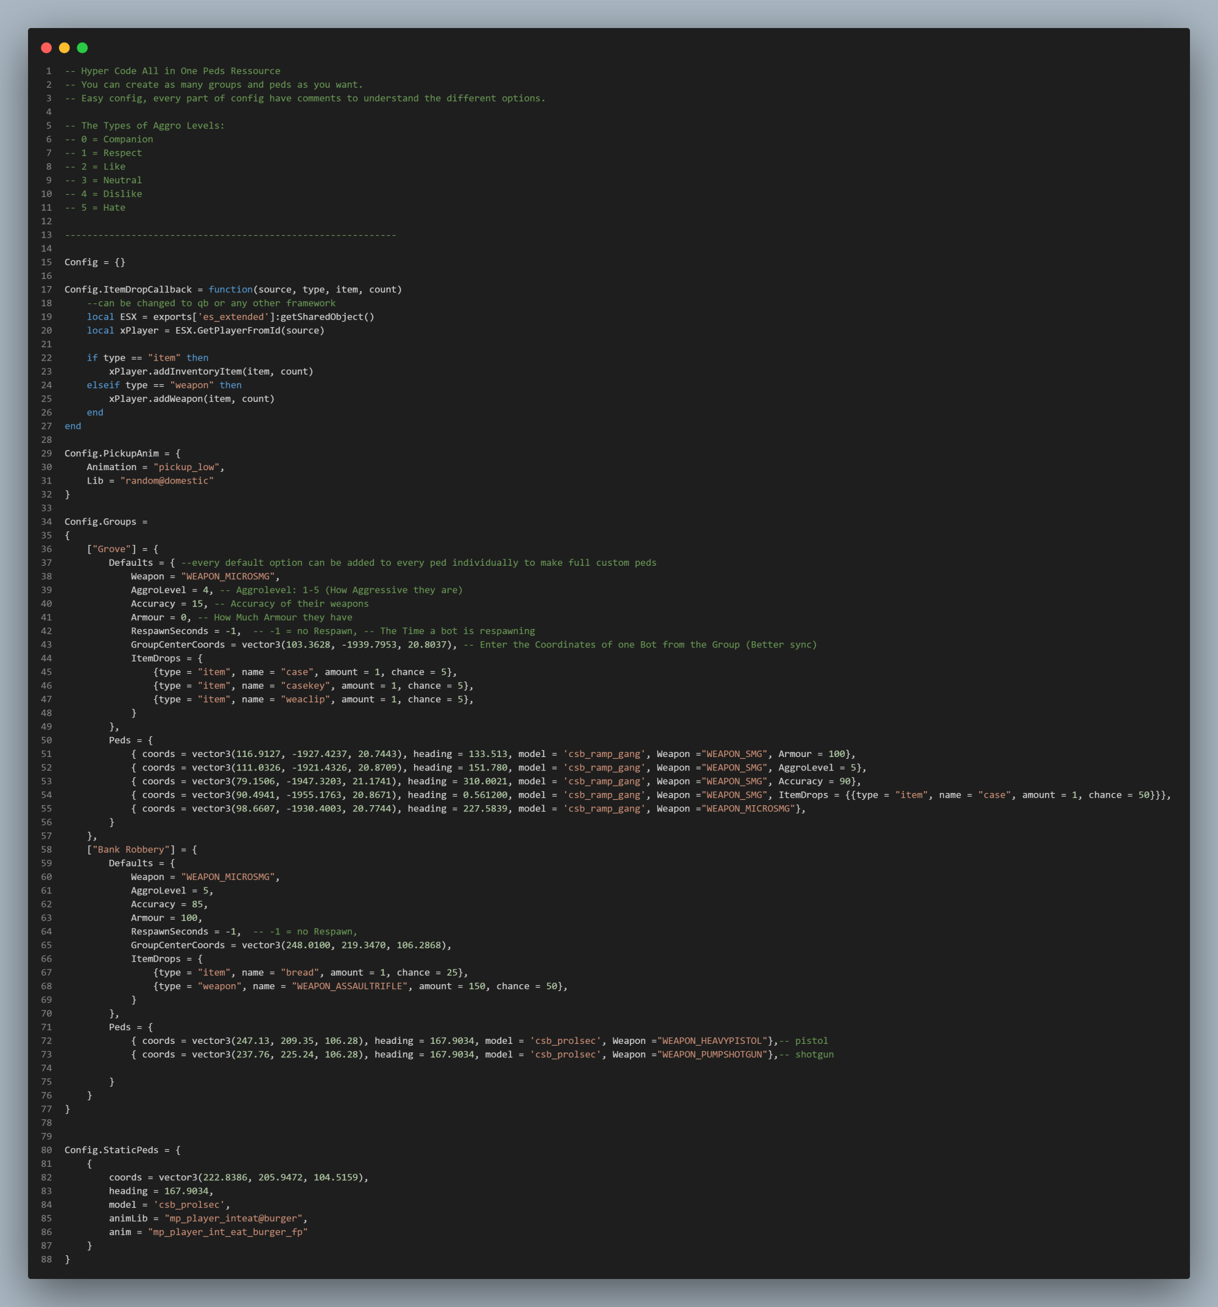Click Accuracy = 85 in Bank Robbery defaults
The image size is (1218, 1307).
pyautogui.click(x=167, y=904)
